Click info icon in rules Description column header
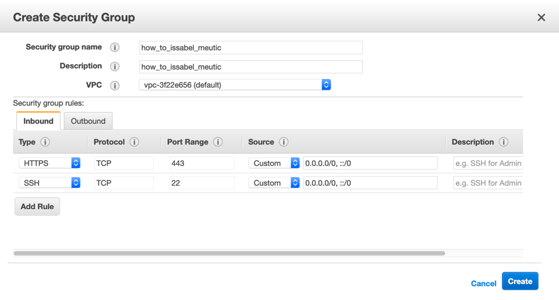The width and height of the screenshot is (559, 300). pyautogui.click(x=503, y=142)
